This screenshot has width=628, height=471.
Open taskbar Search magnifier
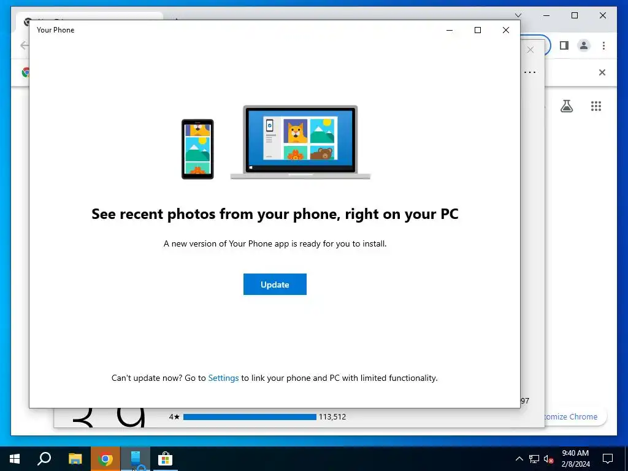tap(44, 459)
